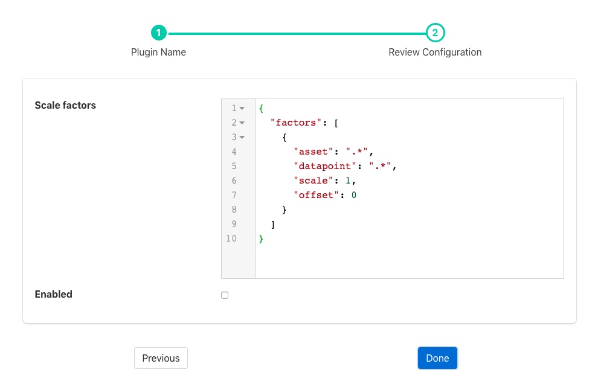Select the Plugin Name step label
This screenshot has height=384, width=598.
[158, 53]
